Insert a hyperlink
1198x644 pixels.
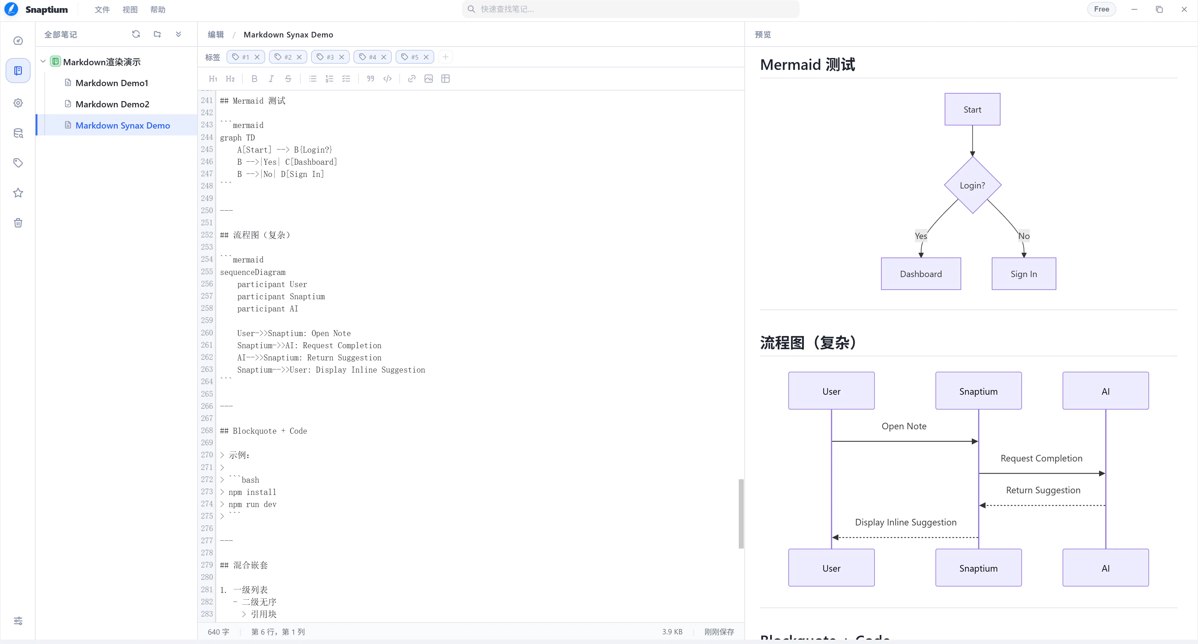point(412,79)
